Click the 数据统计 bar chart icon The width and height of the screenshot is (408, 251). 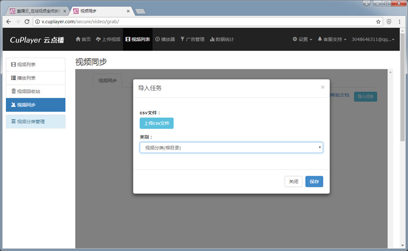(x=212, y=39)
